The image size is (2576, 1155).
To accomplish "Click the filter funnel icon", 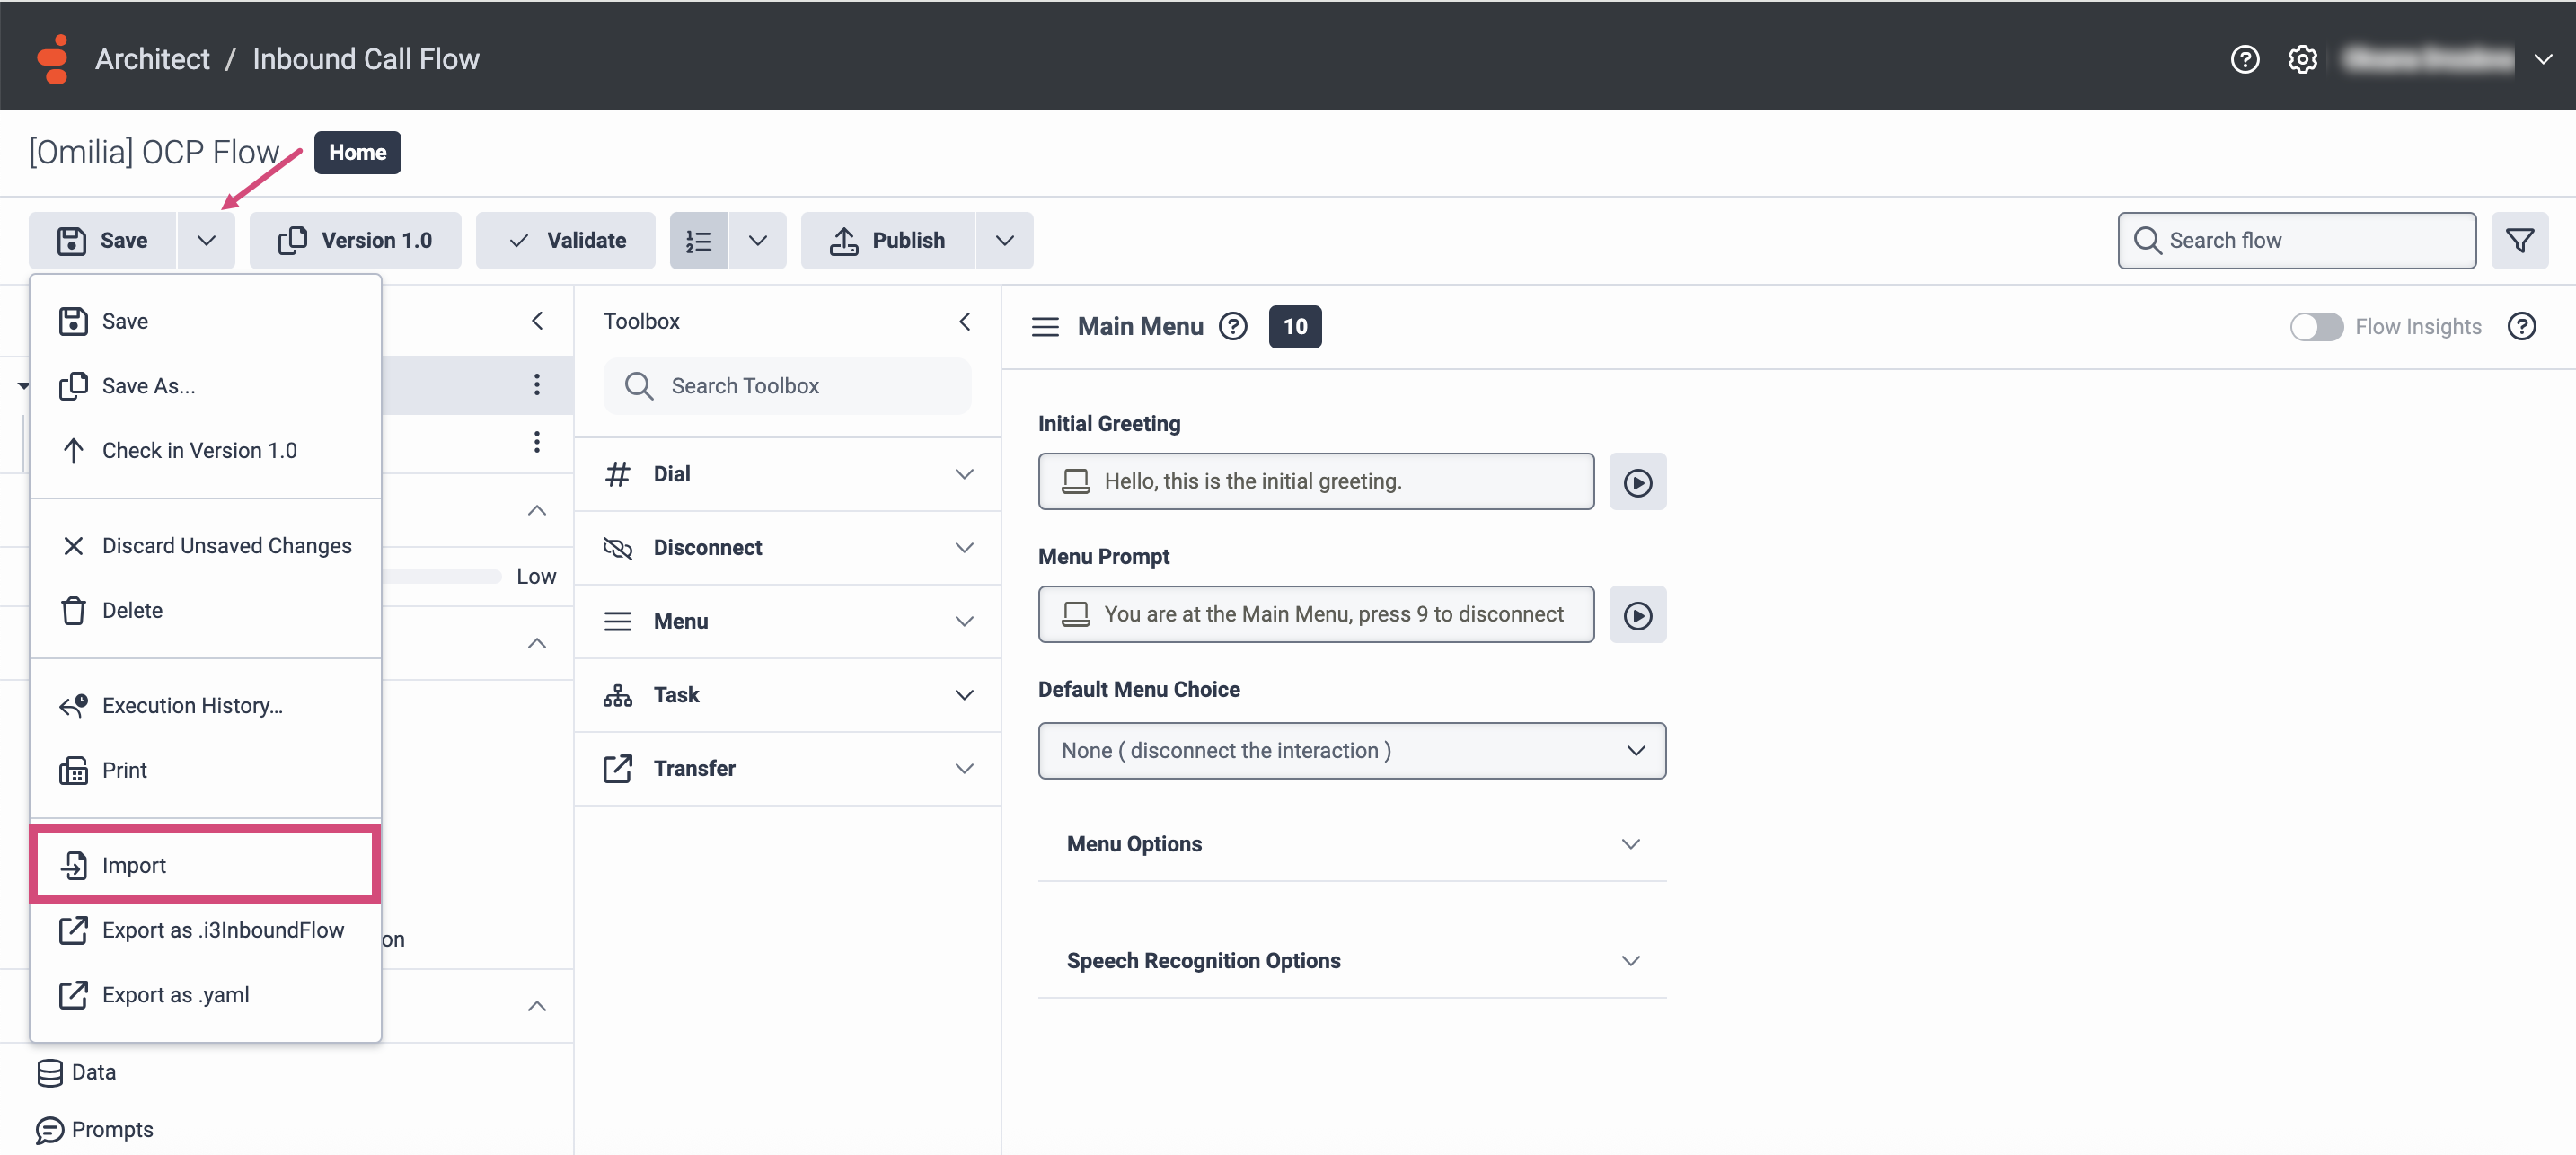I will [2519, 240].
